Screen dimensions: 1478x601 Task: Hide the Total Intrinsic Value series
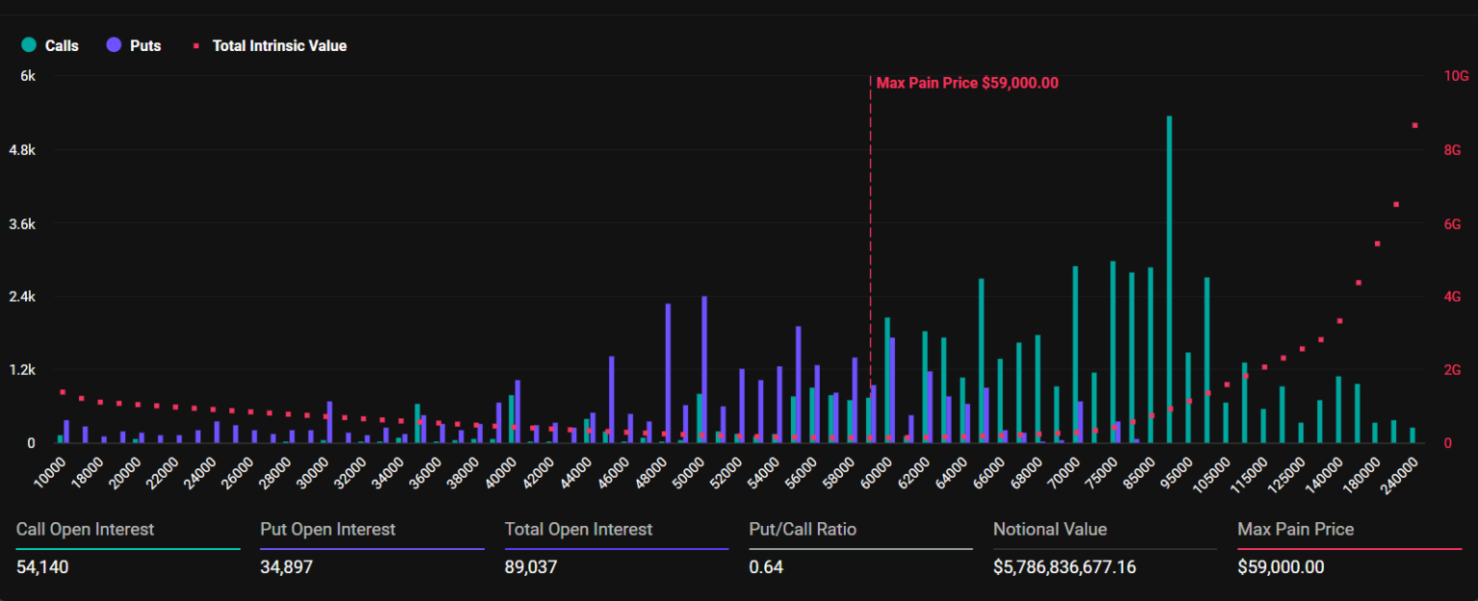(279, 45)
